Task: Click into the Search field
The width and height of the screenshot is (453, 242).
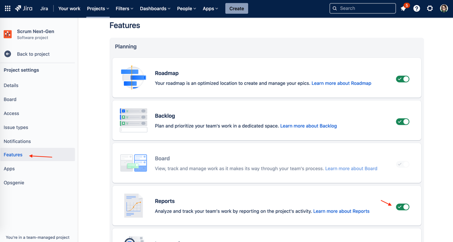Action: pos(363,8)
